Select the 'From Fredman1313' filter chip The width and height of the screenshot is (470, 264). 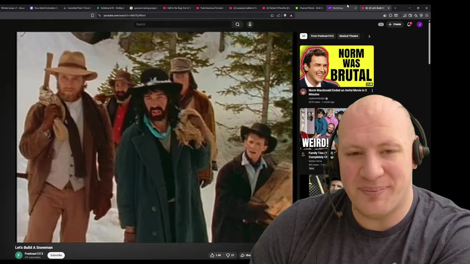[322, 36]
